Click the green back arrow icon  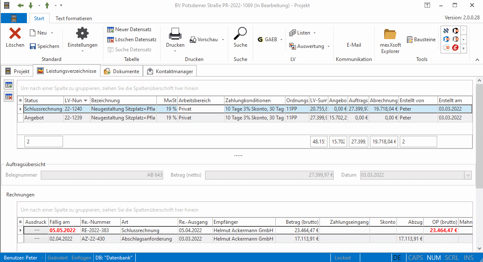20,5
